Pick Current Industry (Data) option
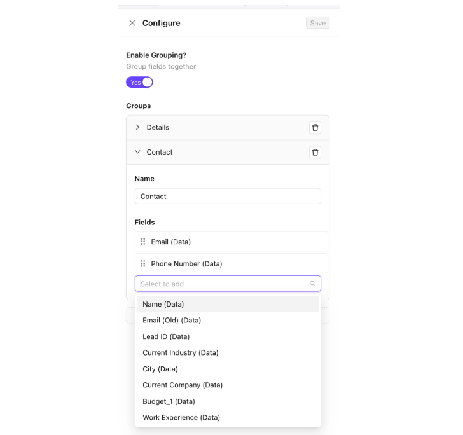Screen dimensions: 463x435 (x=181, y=353)
